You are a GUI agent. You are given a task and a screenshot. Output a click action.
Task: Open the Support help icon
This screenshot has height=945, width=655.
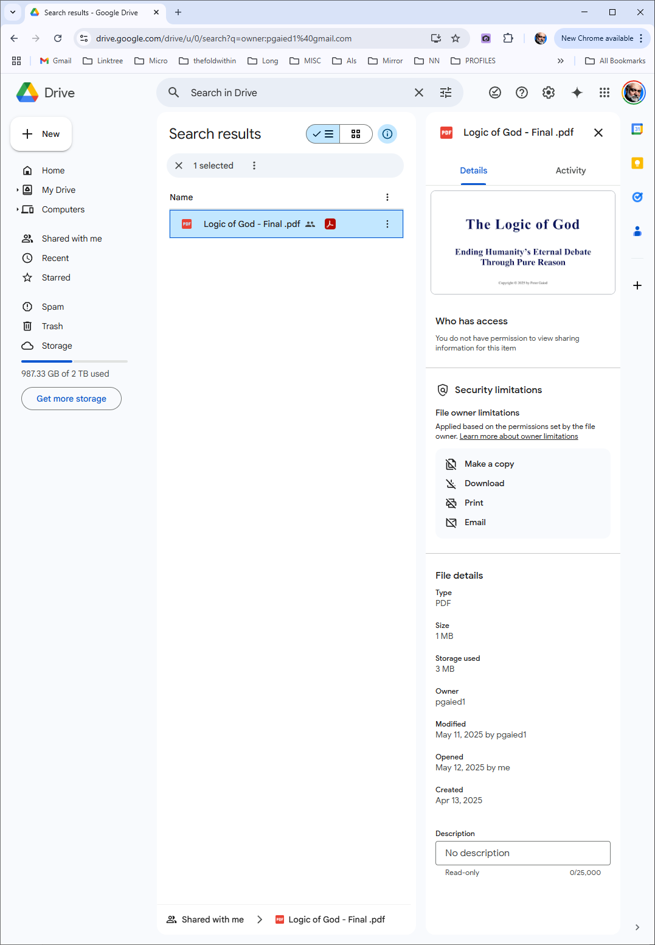pos(522,92)
